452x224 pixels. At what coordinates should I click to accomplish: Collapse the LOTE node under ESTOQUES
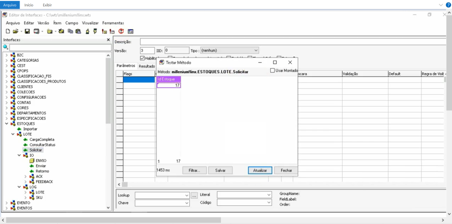[x=13, y=134]
